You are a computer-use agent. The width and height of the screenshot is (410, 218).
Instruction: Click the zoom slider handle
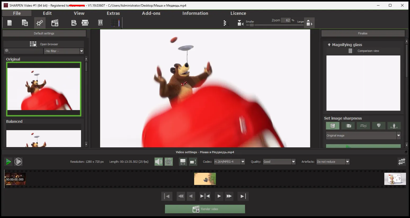(x=252, y=25)
